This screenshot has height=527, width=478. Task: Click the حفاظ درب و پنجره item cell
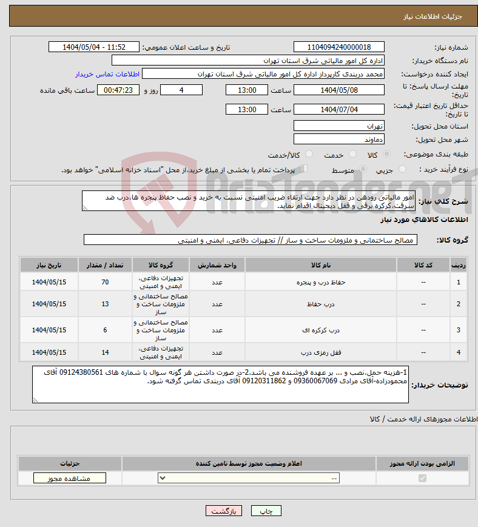point(321,283)
